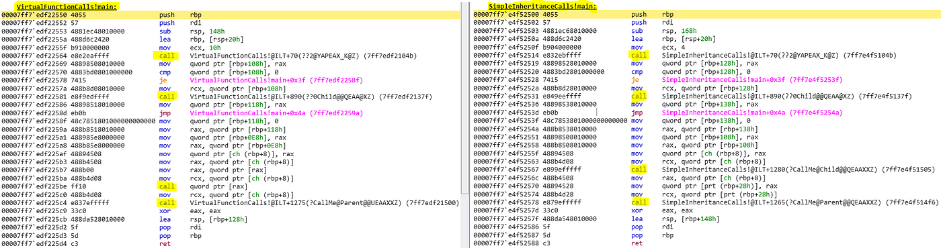
Task: Select 'push rdi' line at e4f52502
Action: [573, 22]
